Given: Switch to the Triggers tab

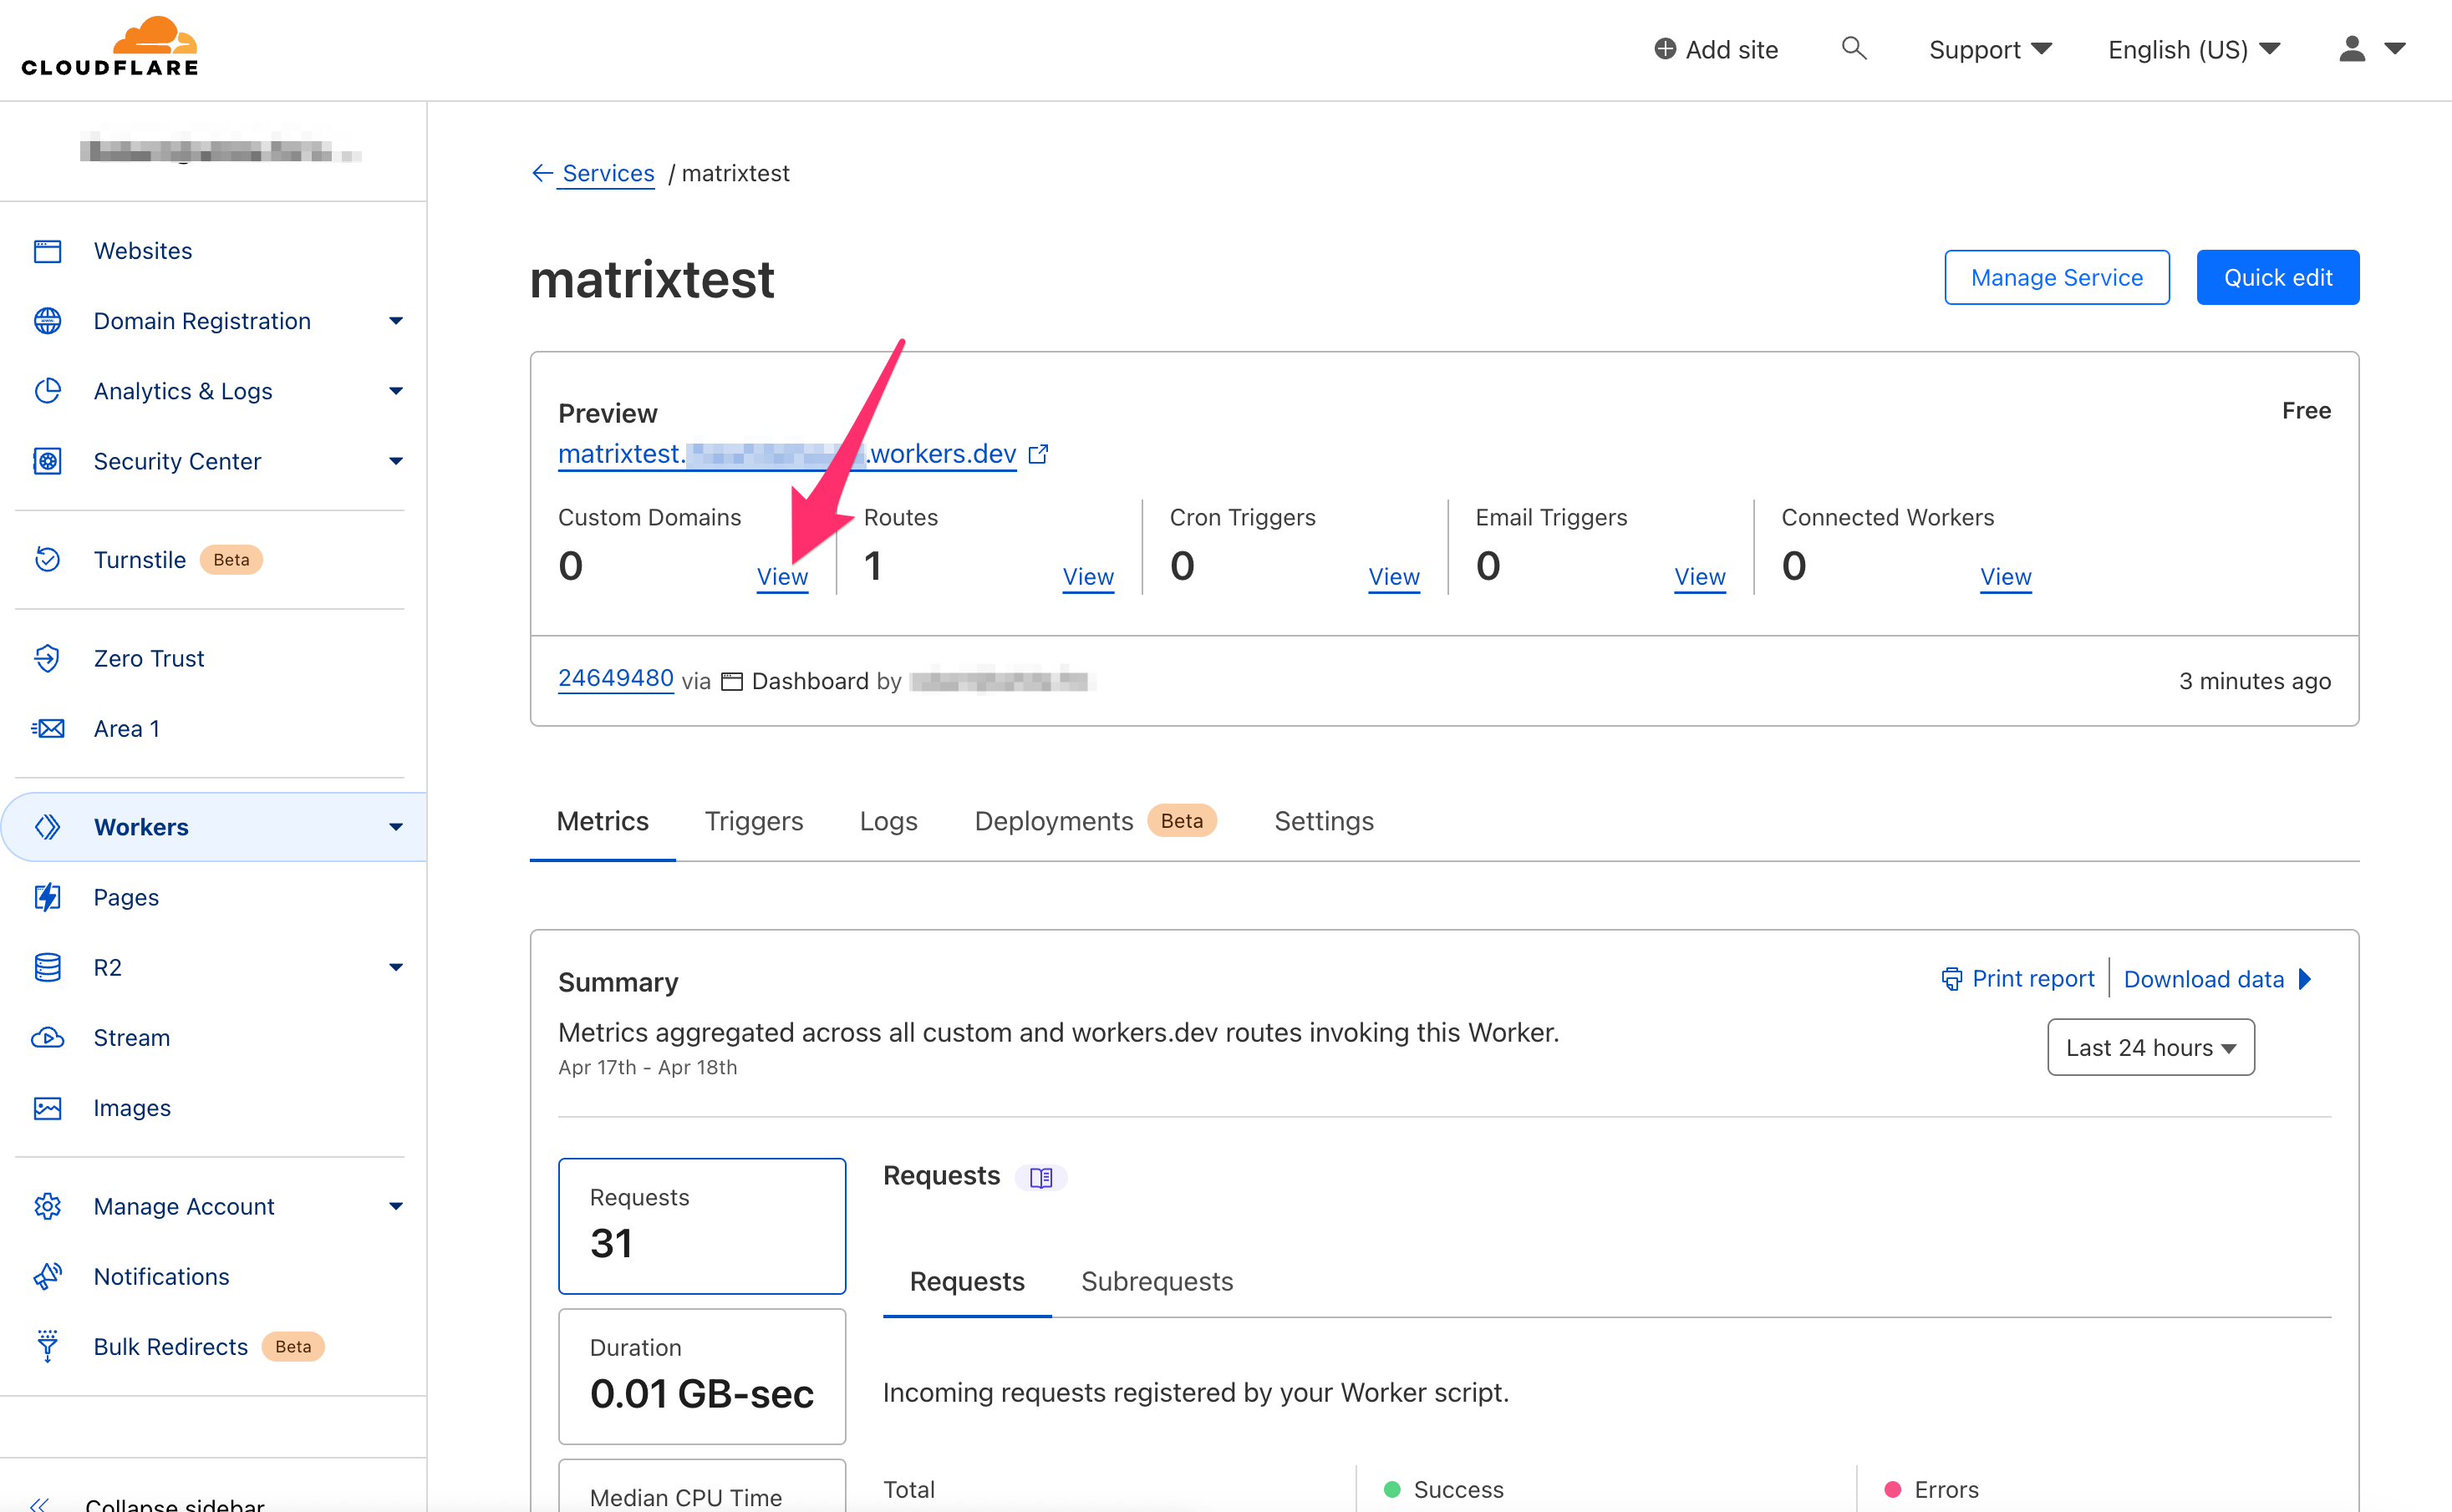Looking at the screenshot, I should [753, 821].
